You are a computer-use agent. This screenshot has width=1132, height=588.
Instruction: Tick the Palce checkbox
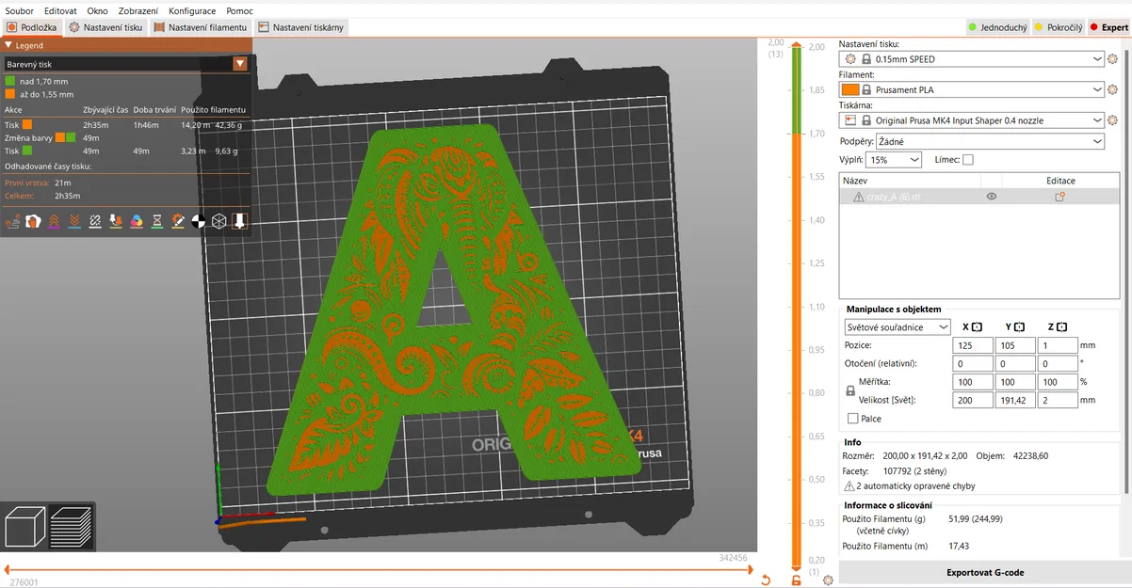pyautogui.click(x=853, y=419)
